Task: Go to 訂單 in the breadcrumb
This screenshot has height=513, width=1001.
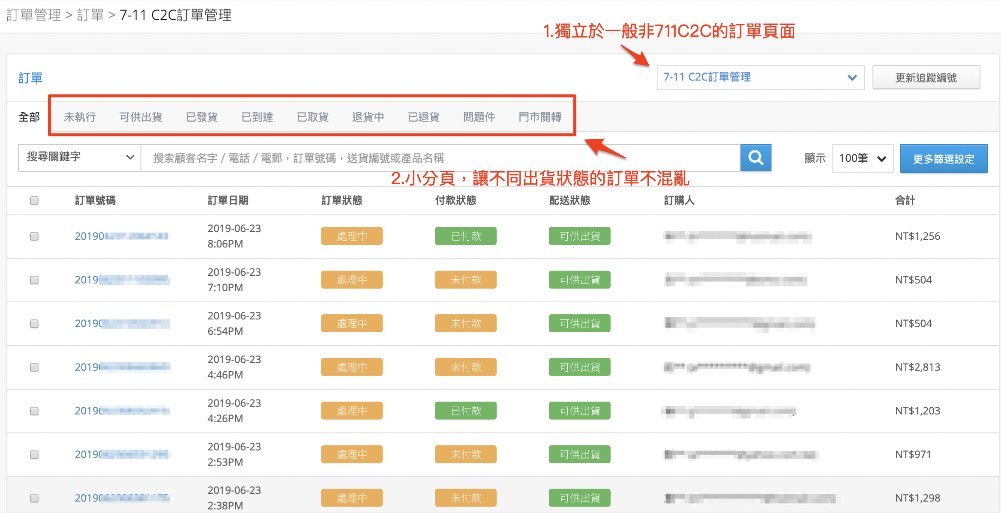Action: coord(90,15)
